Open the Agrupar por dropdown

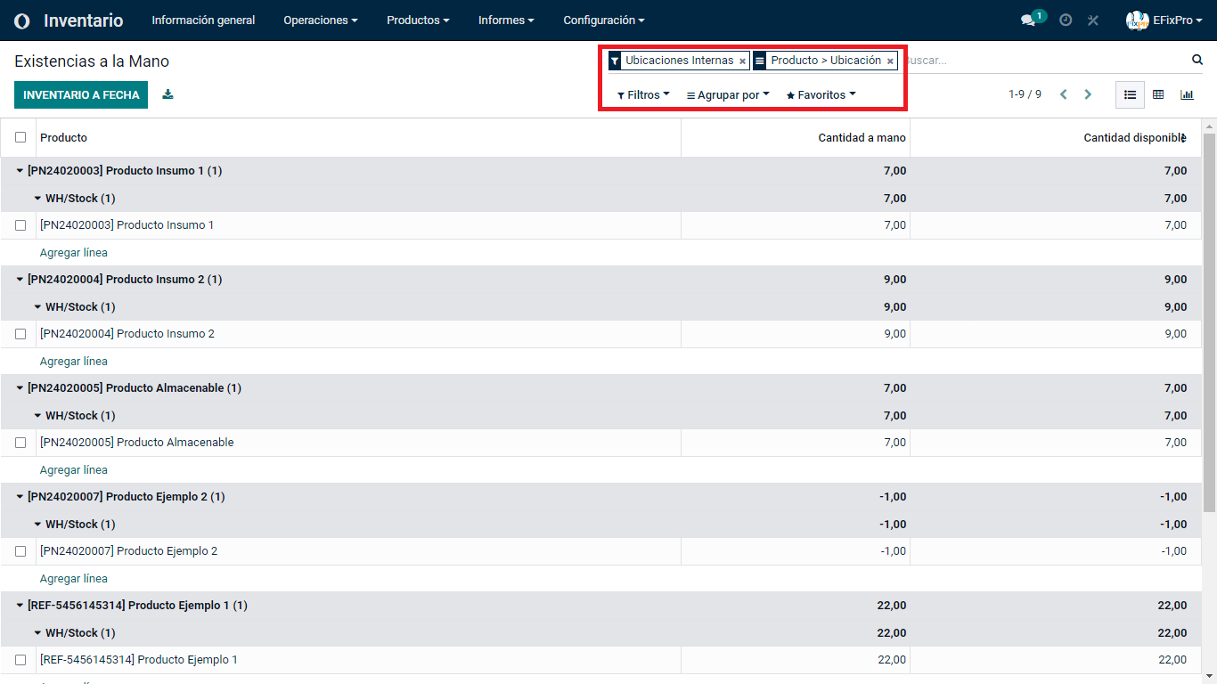coord(728,95)
